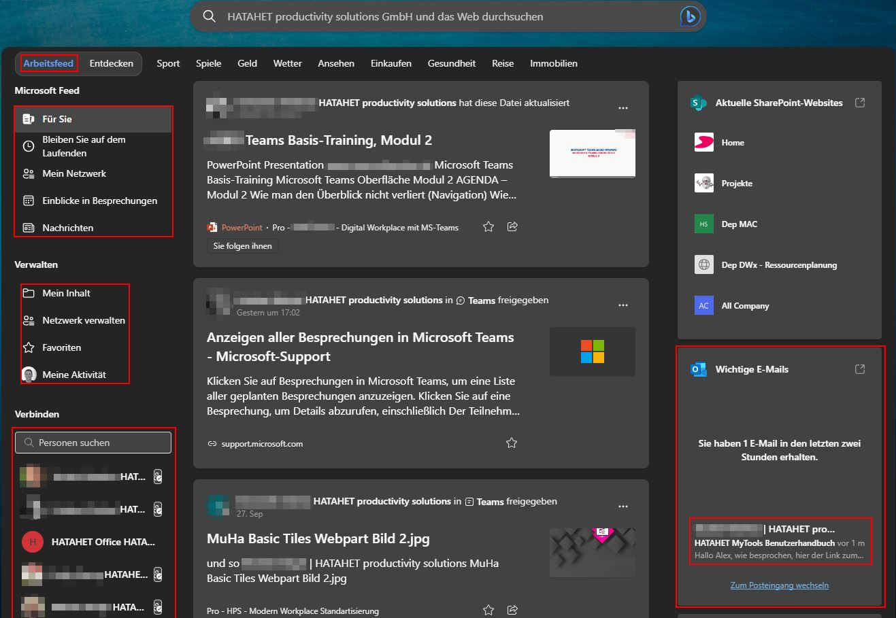The height and width of the screenshot is (618, 896).
Task: Click the Mein Inhalt folder icon
Action: pos(29,293)
